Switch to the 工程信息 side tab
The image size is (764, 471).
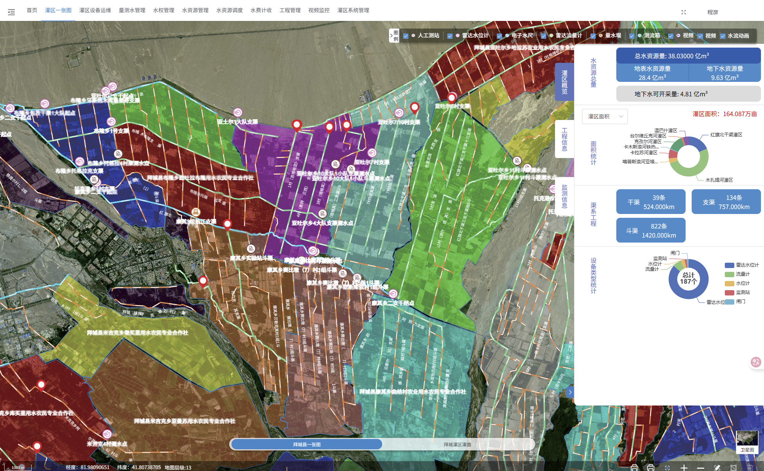pyautogui.click(x=564, y=139)
